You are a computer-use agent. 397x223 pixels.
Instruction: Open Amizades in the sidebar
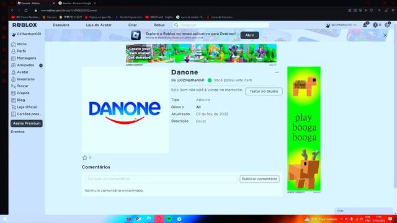point(22,65)
